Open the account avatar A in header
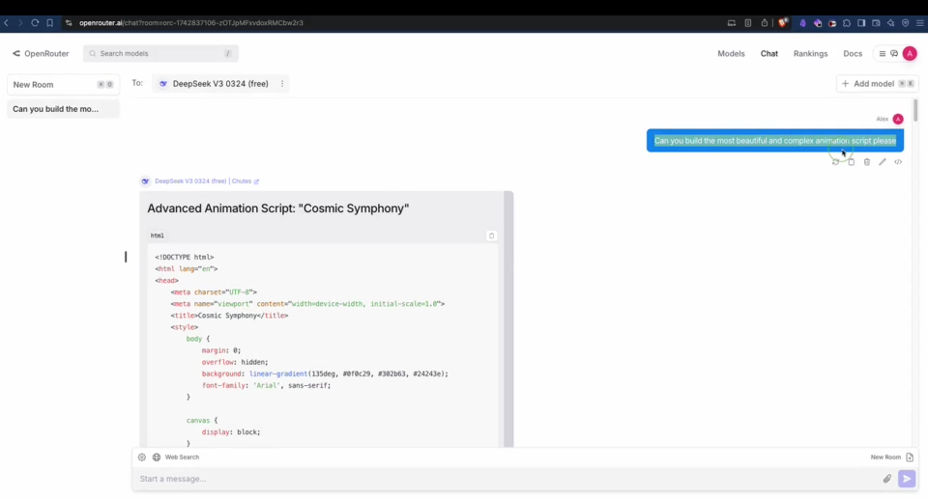 (910, 54)
